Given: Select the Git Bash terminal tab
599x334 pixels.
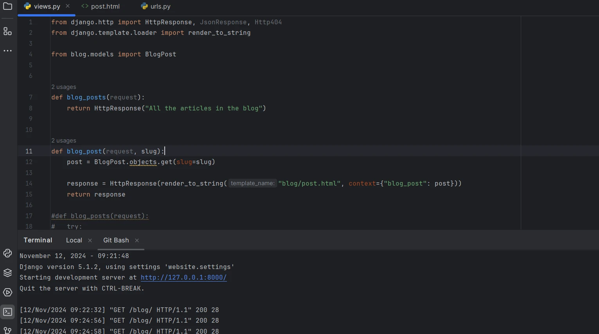Looking at the screenshot, I should click(x=116, y=240).
